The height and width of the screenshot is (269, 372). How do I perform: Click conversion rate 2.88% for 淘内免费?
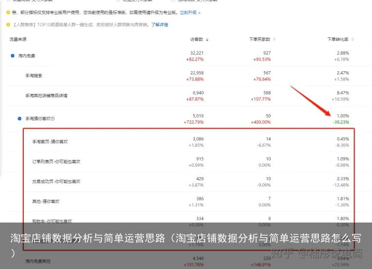(343, 53)
